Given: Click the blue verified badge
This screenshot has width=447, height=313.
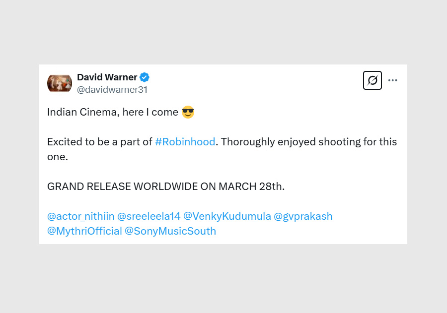Looking at the screenshot, I should tap(145, 77).
